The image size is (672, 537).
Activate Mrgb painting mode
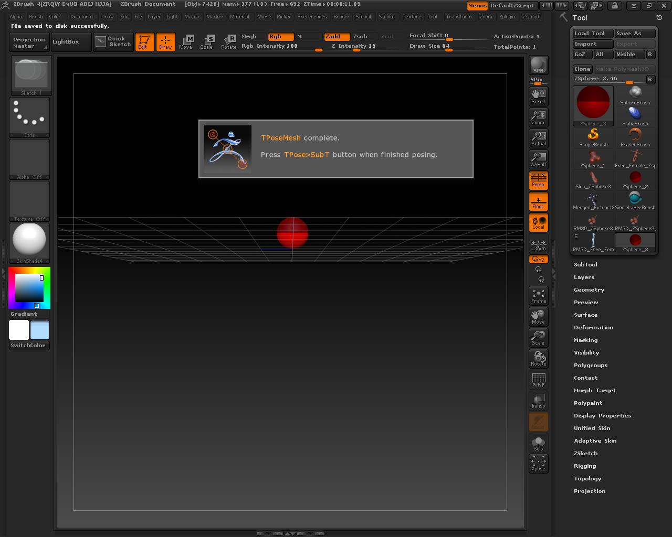coord(249,37)
